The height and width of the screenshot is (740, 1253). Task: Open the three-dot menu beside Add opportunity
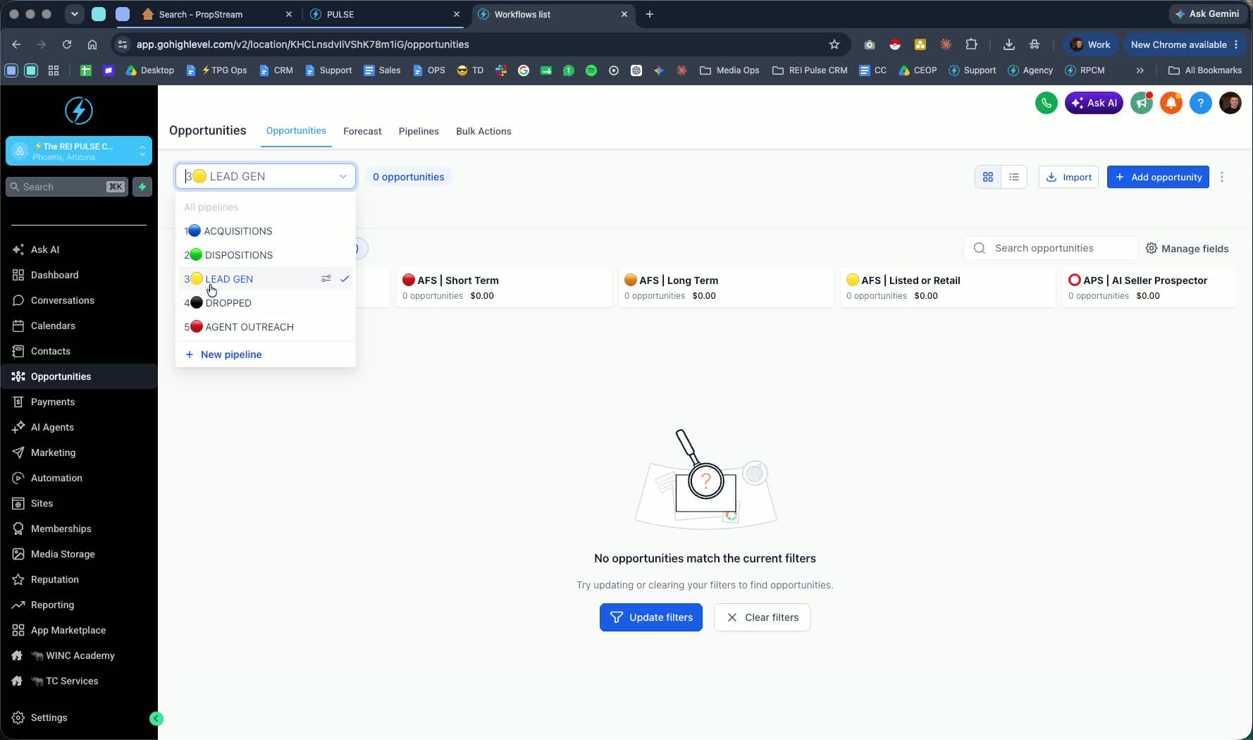click(1222, 177)
